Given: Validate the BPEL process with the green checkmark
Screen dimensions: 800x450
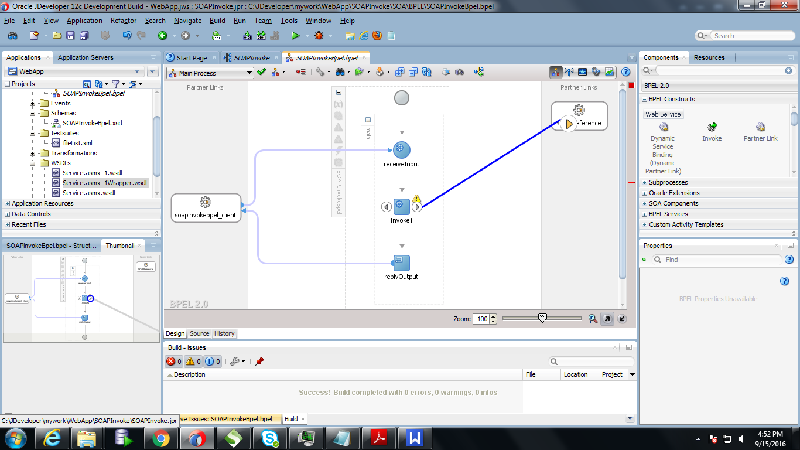Looking at the screenshot, I should (262, 72).
